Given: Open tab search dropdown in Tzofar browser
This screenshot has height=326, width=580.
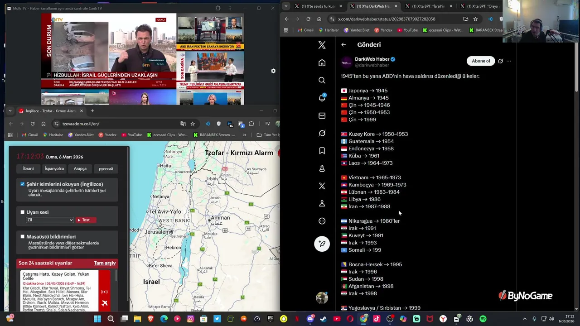Looking at the screenshot, I should click(x=10, y=111).
